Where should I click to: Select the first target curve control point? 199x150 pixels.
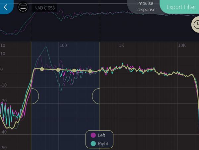coord(42,69)
